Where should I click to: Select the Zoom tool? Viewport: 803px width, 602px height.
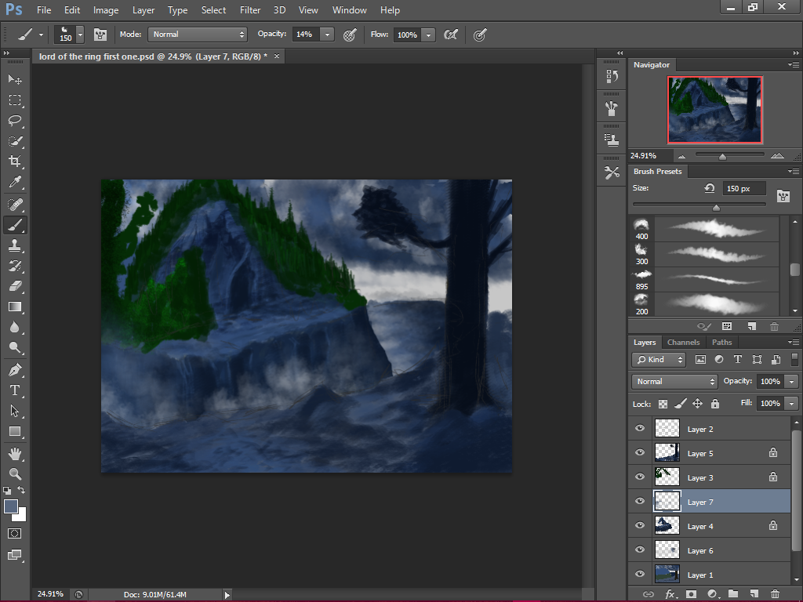(x=15, y=474)
